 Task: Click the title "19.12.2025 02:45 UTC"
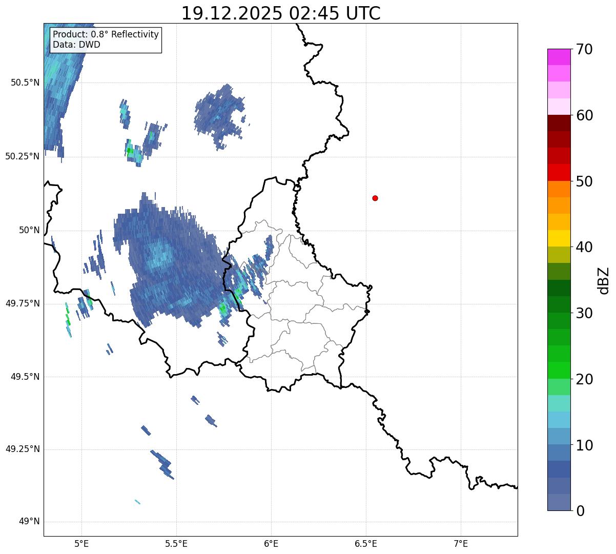pos(281,13)
